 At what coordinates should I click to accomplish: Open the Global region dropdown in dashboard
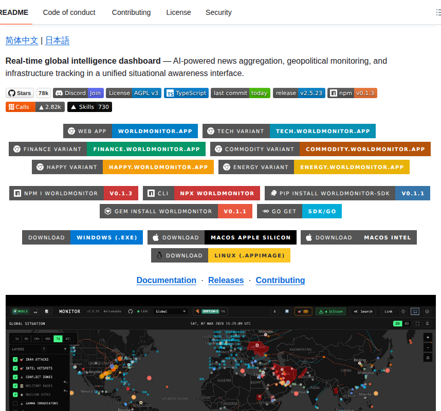171,311
